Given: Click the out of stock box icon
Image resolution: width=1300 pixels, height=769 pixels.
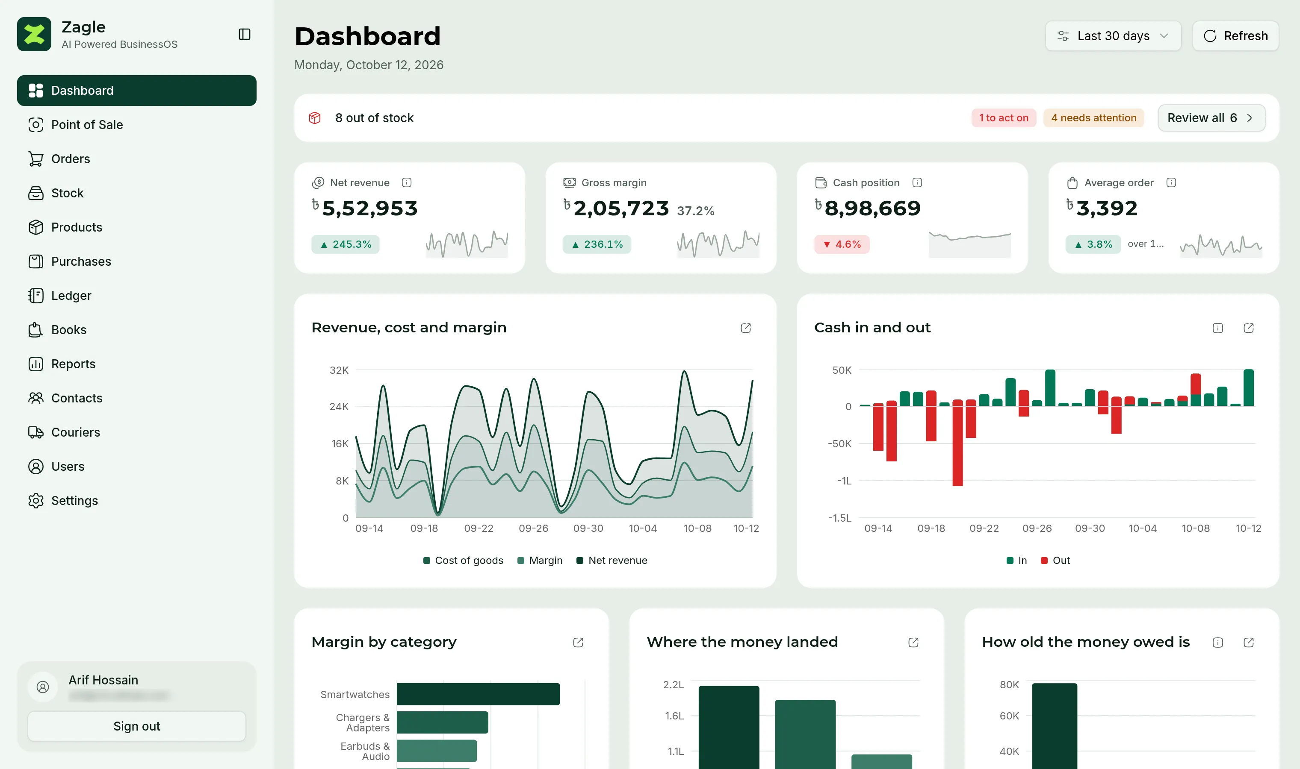Looking at the screenshot, I should point(315,117).
